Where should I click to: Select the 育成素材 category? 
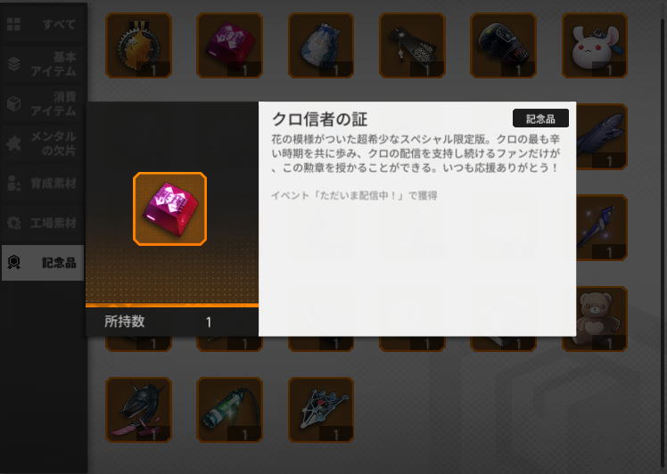(43, 184)
